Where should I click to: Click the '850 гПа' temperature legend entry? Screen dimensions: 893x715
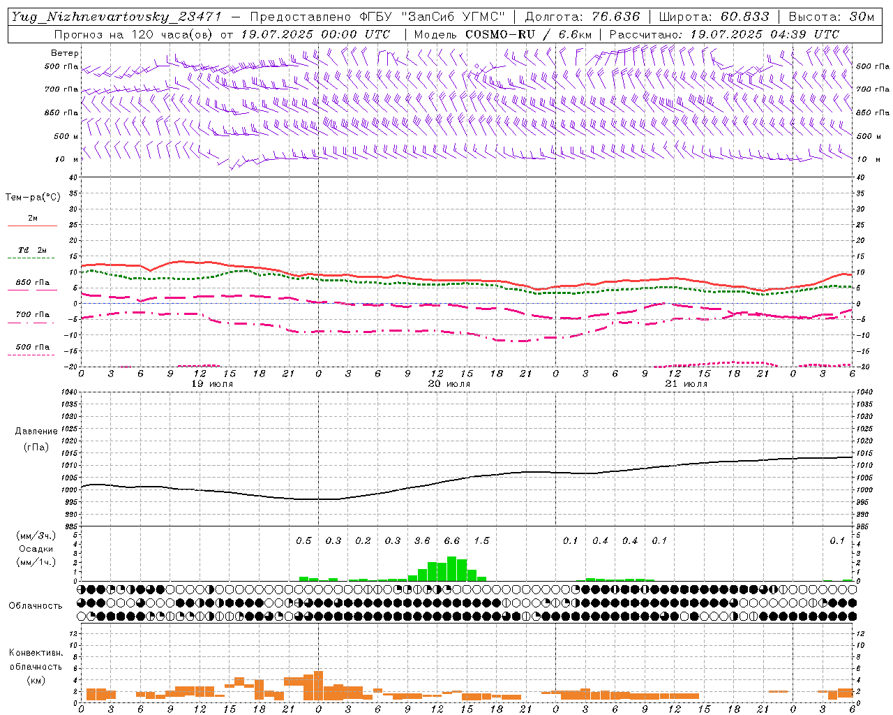[32, 283]
